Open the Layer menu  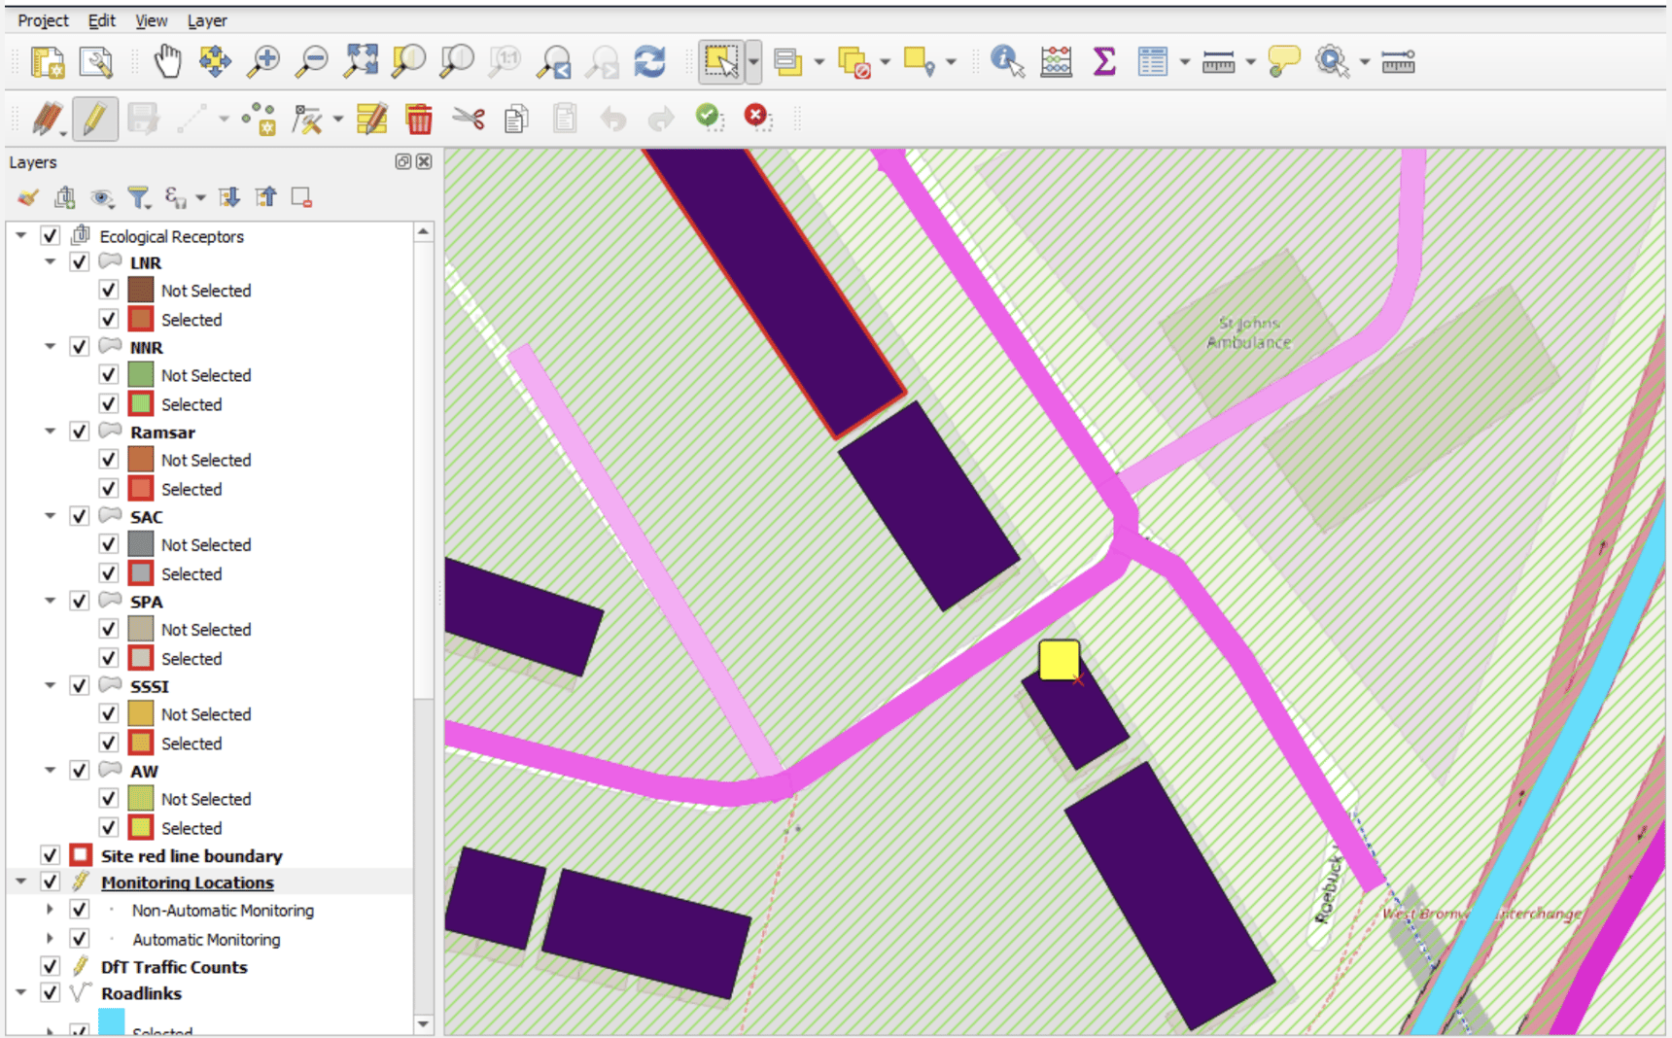tap(206, 19)
